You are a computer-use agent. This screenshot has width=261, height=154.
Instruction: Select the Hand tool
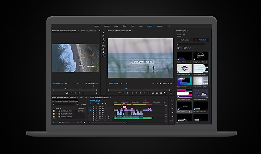click(x=103, y=52)
